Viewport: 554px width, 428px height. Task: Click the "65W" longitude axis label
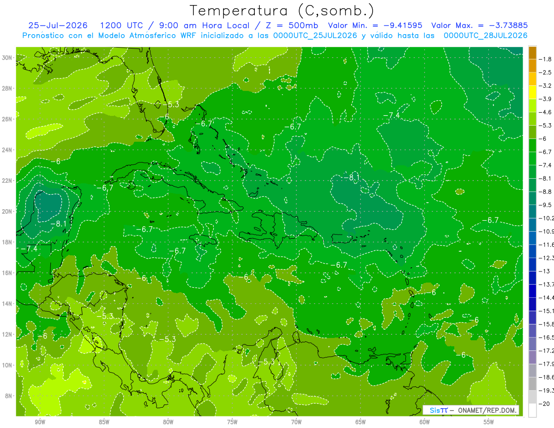click(361, 422)
